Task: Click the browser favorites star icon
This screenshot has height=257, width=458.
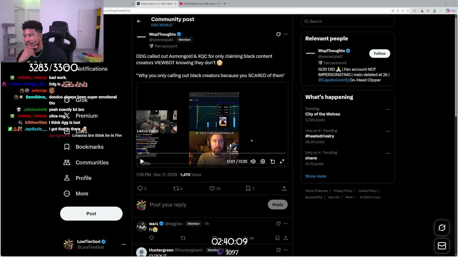Action: click(408, 11)
